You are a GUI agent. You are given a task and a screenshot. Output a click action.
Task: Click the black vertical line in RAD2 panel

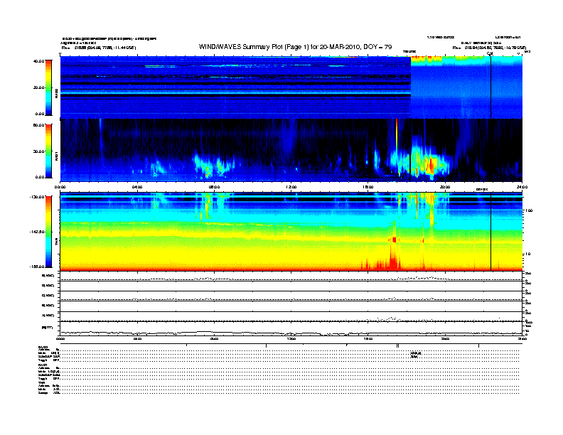pyautogui.click(x=490, y=87)
